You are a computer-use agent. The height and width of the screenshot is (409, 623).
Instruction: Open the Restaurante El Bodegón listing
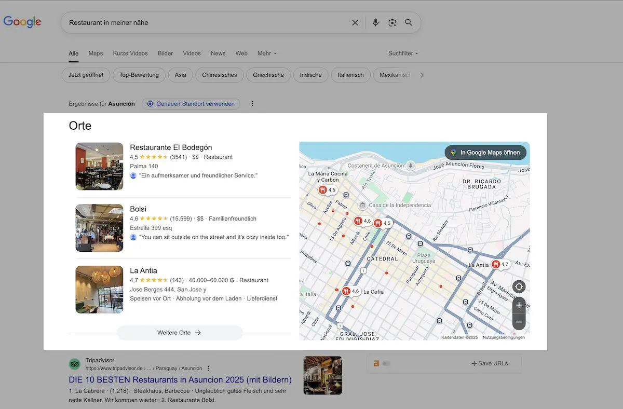click(171, 147)
